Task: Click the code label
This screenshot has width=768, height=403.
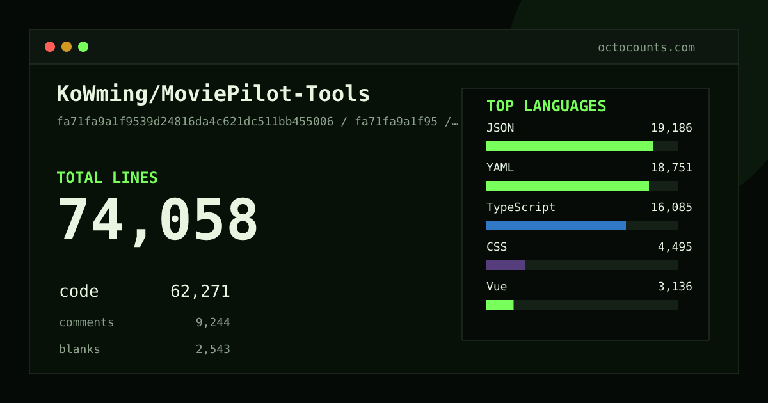Action: click(79, 291)
